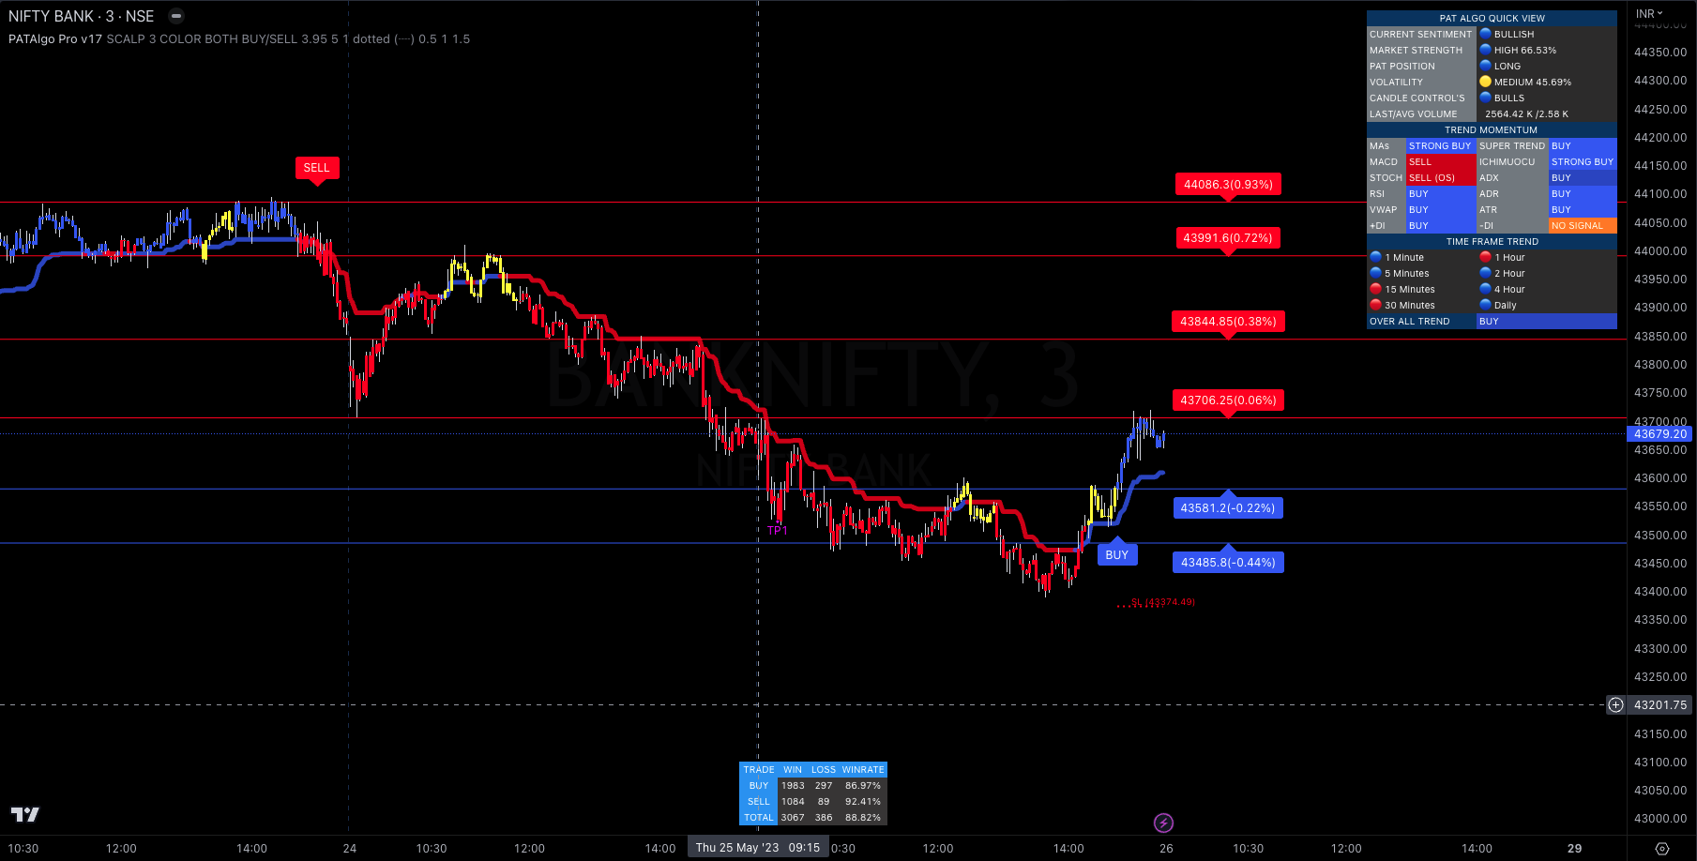
Task: Click SUPER TREND label
Action: (x=1512, y=145)
